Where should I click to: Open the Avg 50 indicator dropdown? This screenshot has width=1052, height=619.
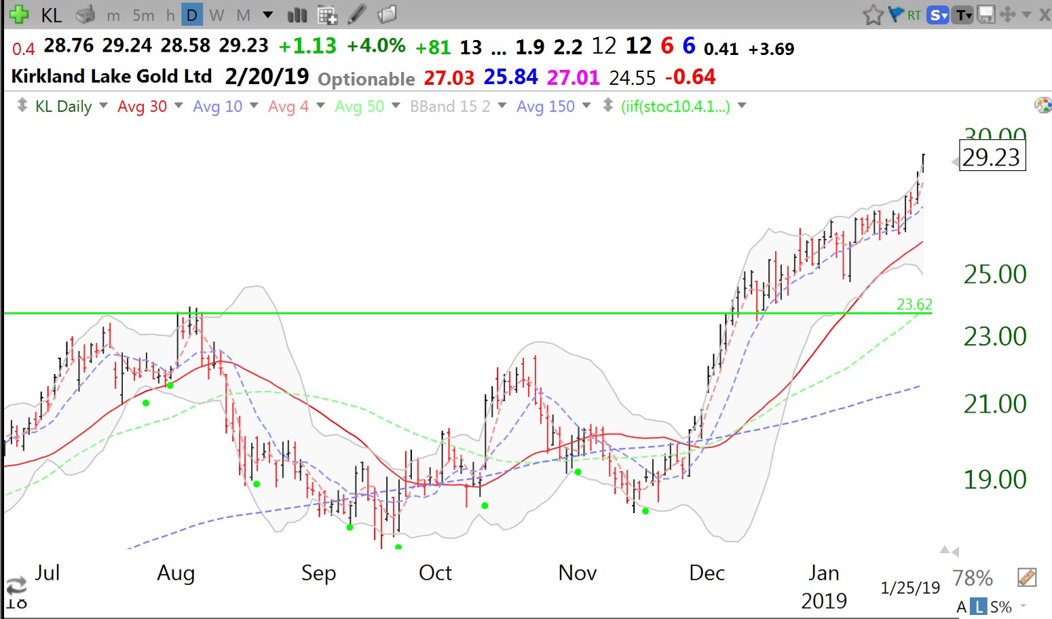tap(396, 106)
